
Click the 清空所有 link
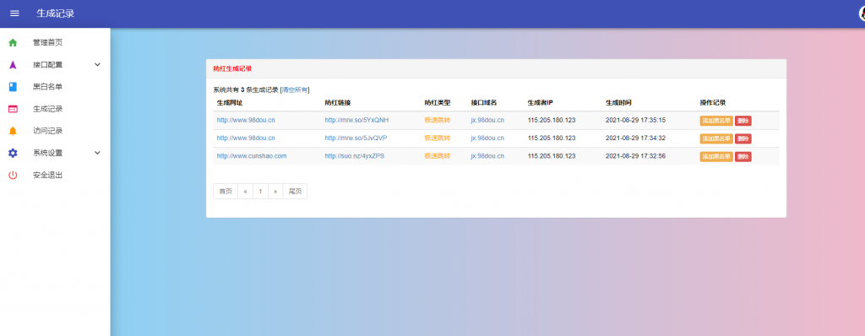pos(295,90)
